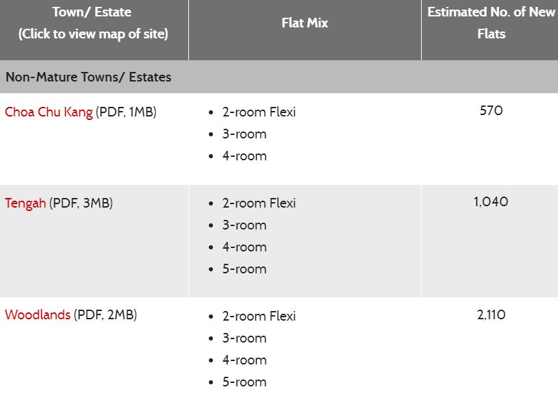Click 5-room in the Woodlands row
558x409 pixels.
pos(244,382)
